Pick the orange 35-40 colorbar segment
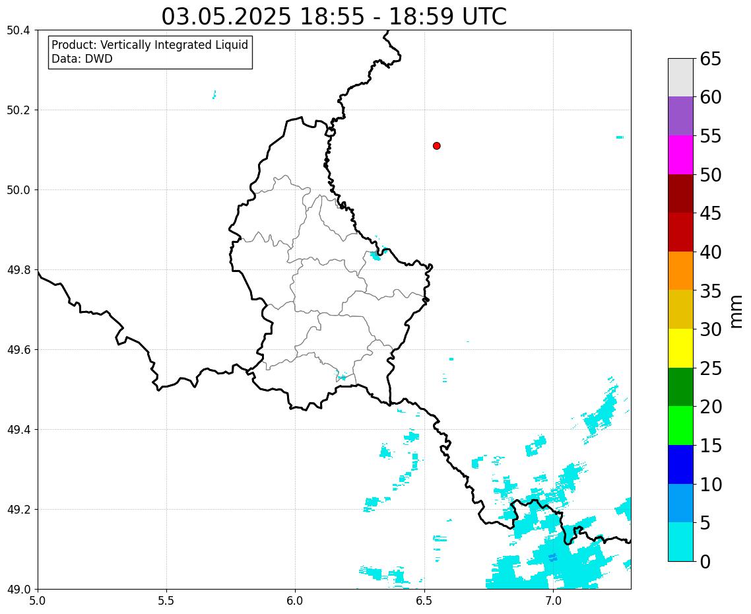This screenshot has width=751, height=614. (x=680, y=271)
